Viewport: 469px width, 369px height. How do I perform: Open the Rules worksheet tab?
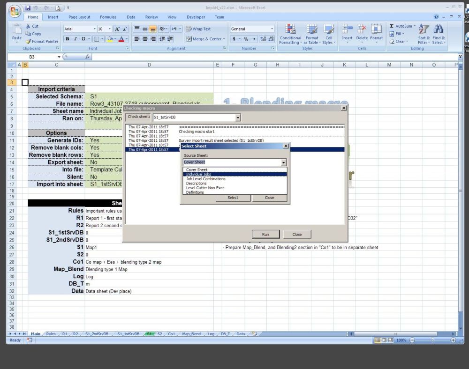[x=51, y=334]
